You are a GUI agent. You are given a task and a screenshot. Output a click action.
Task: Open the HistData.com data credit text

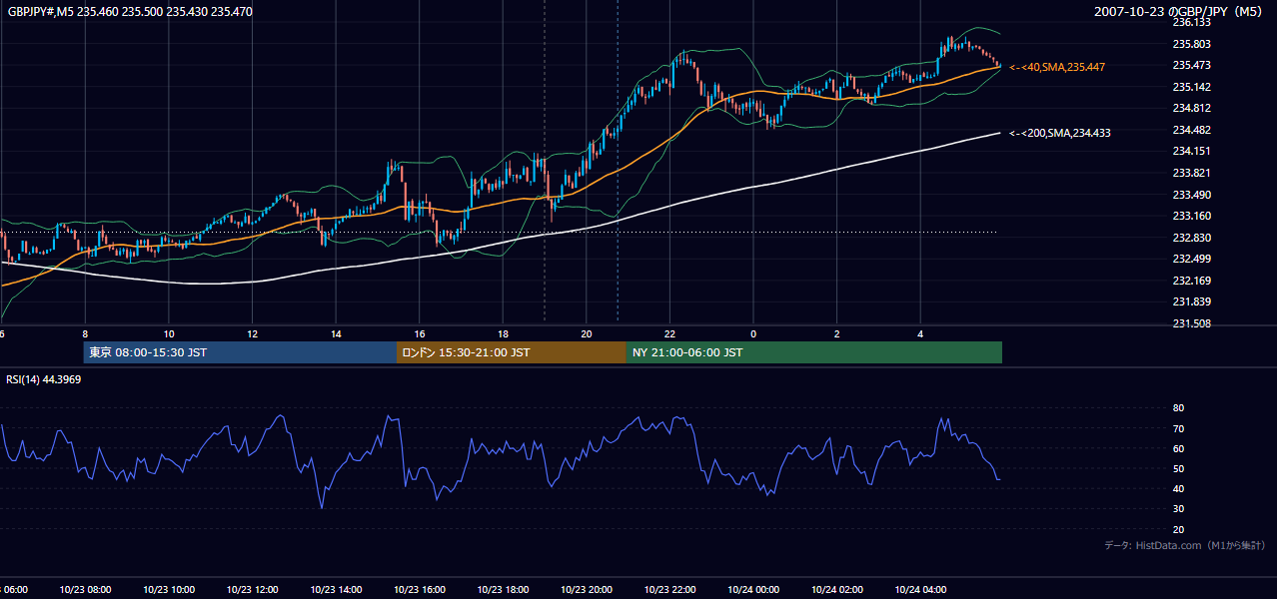[1185, 546]
